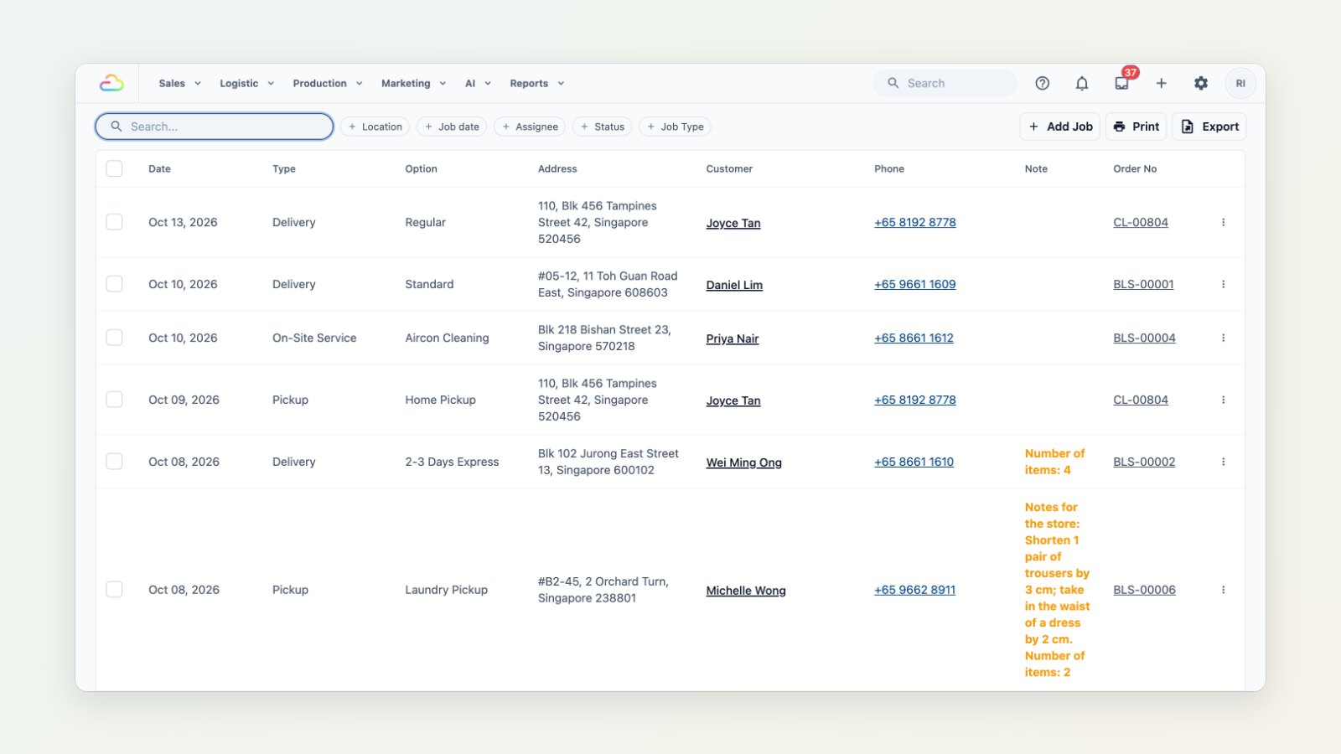Toggle the select-all checkbox in header
Viewport: 1341px width, 754px height.
point(115,168)
